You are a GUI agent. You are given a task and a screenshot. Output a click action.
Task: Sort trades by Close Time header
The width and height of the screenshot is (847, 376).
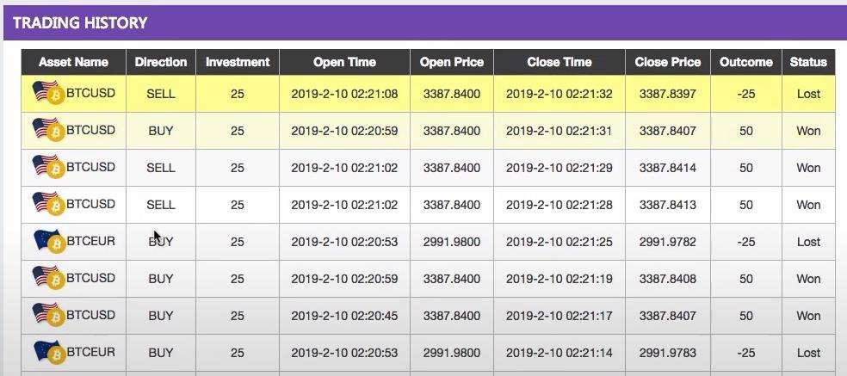(x=560, y=62)
